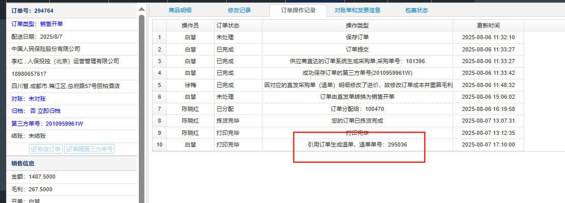
Task: Click the 已分配 status in row 7
Action: [238, 109]
